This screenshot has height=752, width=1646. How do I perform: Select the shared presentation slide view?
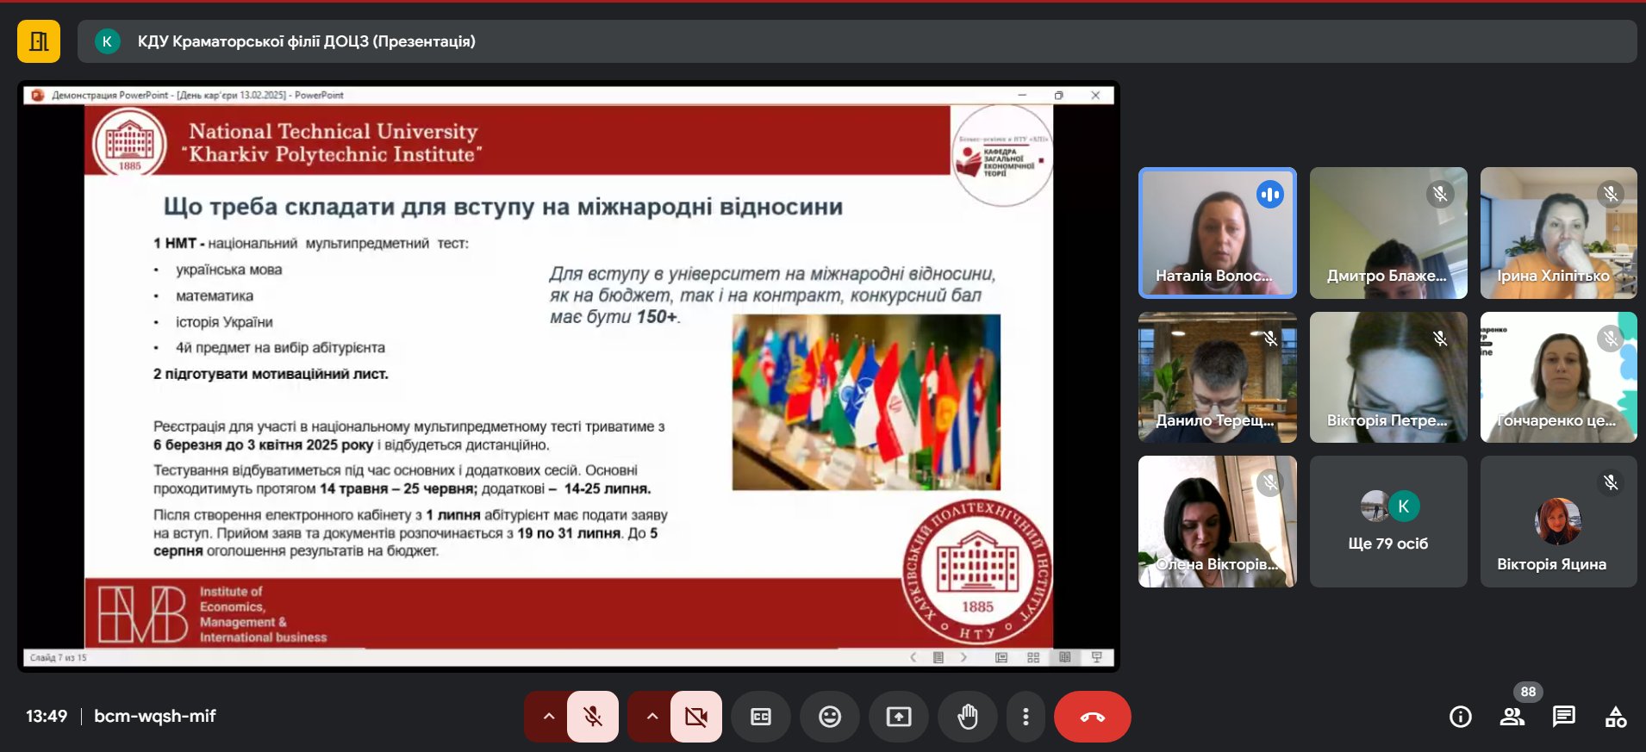(569, 376)
